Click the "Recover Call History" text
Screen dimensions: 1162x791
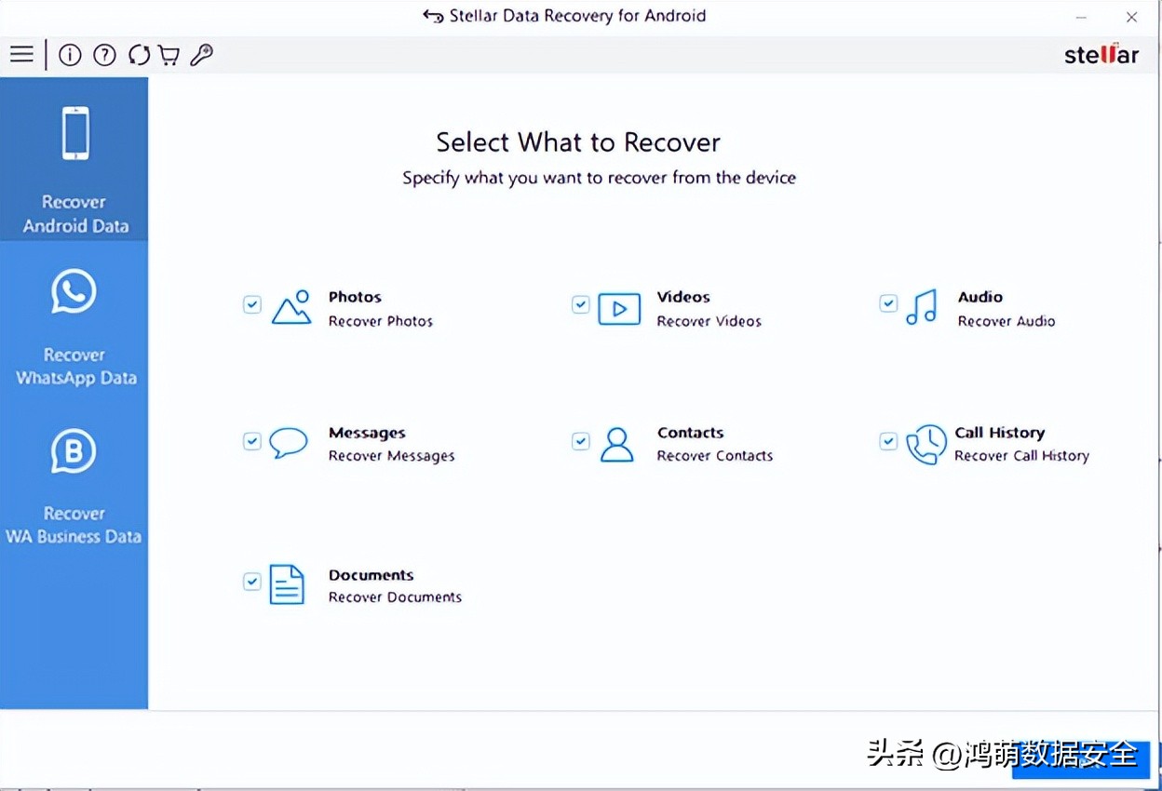point(1021,456)
